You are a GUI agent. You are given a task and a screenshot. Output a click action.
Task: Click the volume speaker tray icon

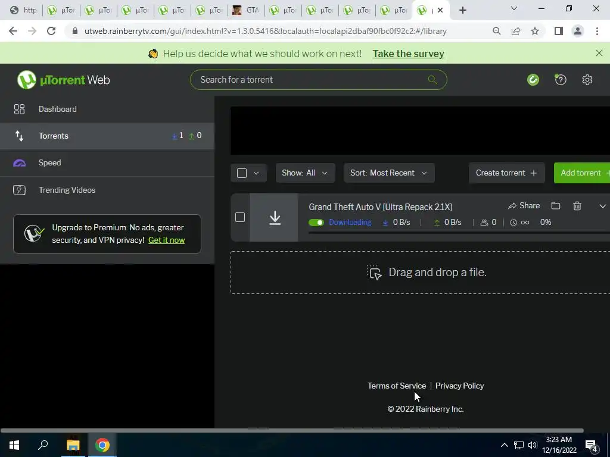pyautogui.click(x=532, y=445)
